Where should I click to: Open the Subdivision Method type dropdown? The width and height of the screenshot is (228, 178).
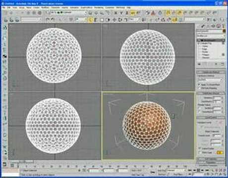210,80
